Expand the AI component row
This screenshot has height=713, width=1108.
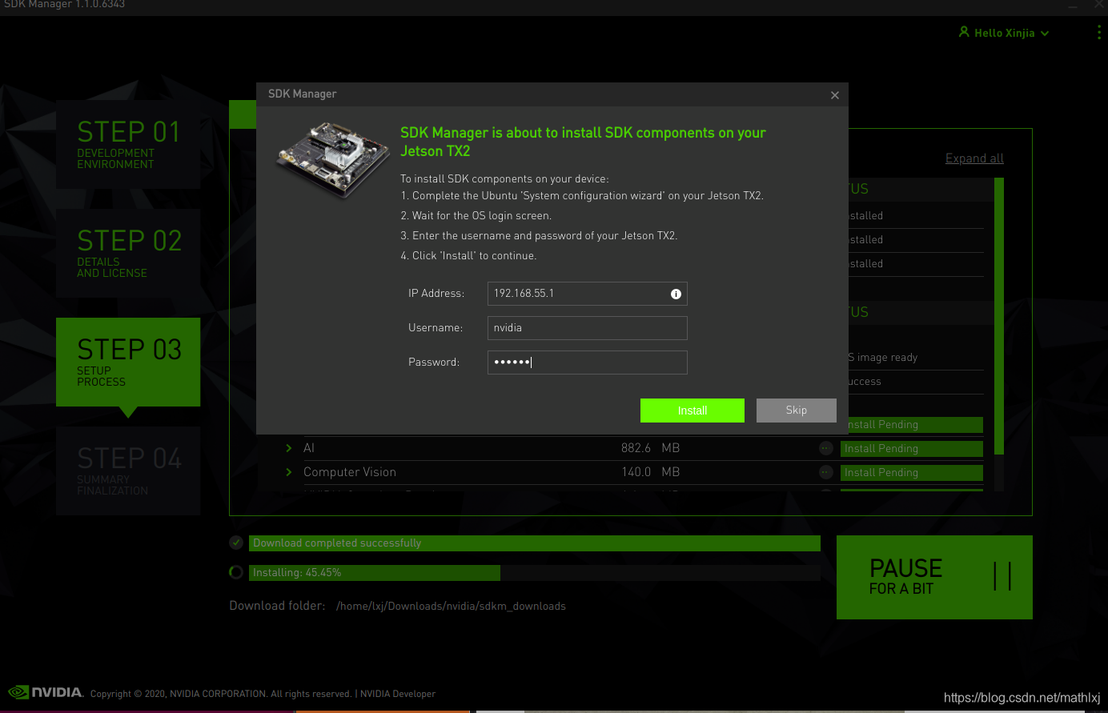[x=289, y=448]
